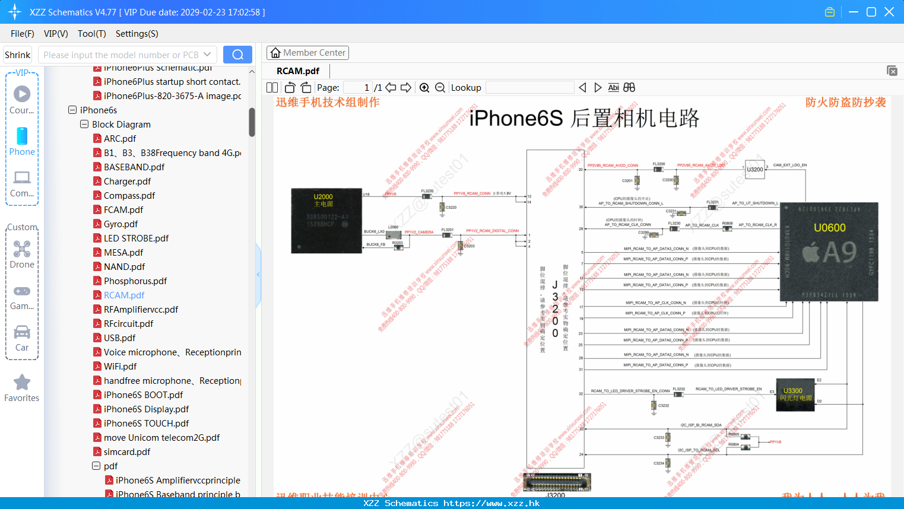Find previous lookup result triangle
Image resolution: width=904 pixels, height=509 pixels.
[582, 87]
